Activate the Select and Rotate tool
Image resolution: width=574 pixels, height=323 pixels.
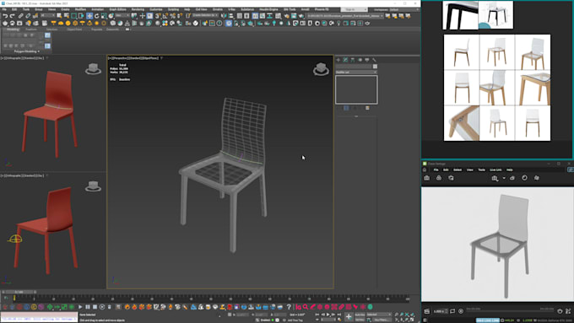96,16
